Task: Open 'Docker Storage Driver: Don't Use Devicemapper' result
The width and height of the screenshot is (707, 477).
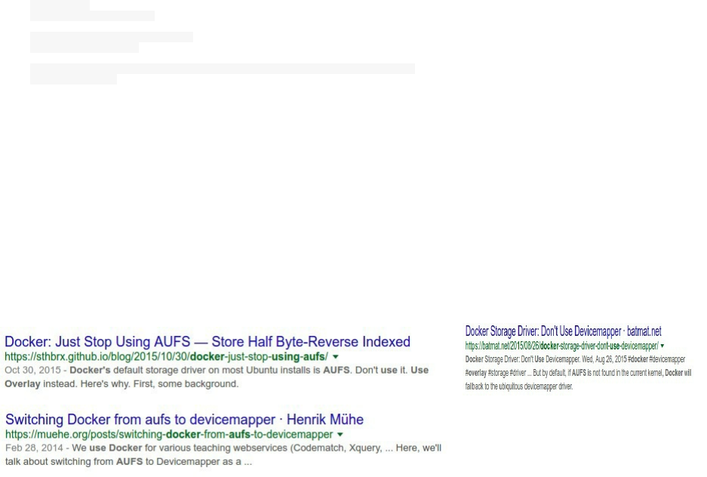Action: pyautogui.click(x=563, y=331)
